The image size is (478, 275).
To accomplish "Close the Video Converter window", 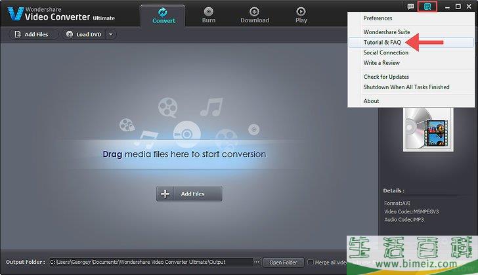I will point(469,7).
